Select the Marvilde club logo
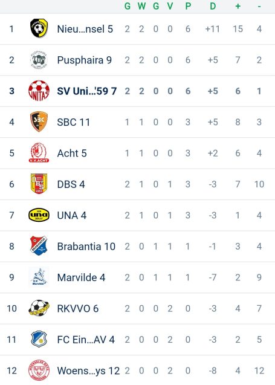Image resolution: width=275 pixels, height=385 pixels. (39, 277)
